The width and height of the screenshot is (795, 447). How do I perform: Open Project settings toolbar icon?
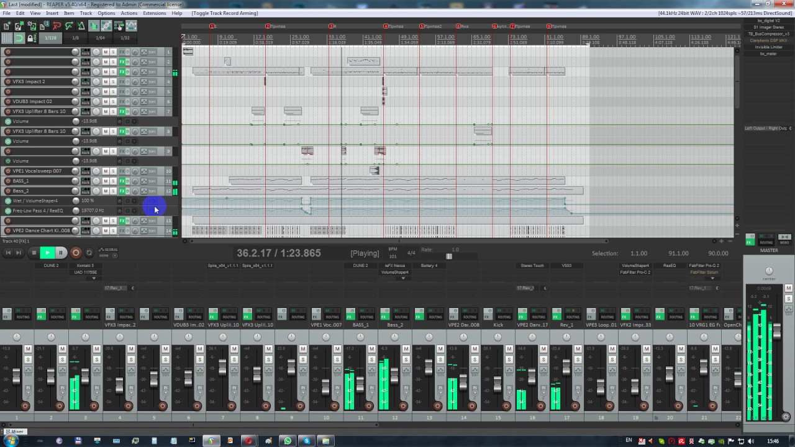pyautogui.click(x=43, y=25)
